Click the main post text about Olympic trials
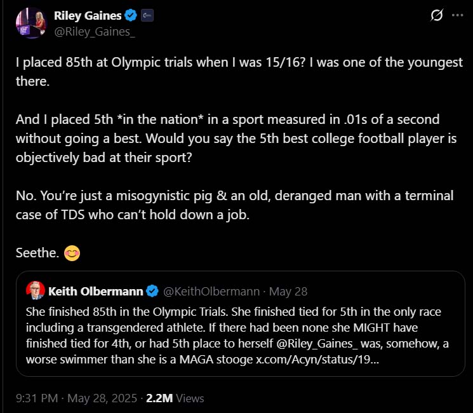Screen dimensions: 473x413 [x=239, y=72]
